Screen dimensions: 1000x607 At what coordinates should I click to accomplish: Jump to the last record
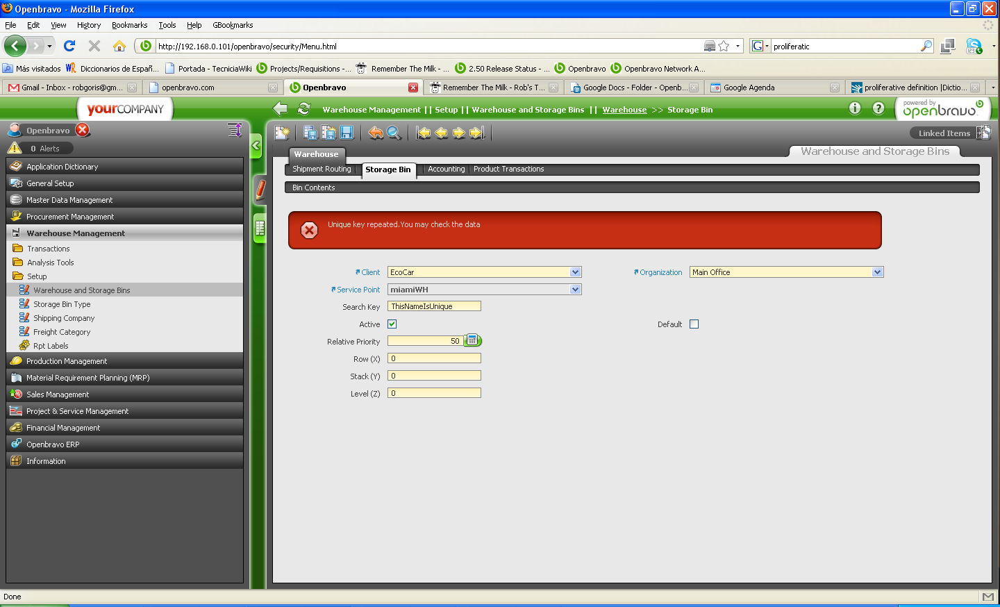click(477, 133)
